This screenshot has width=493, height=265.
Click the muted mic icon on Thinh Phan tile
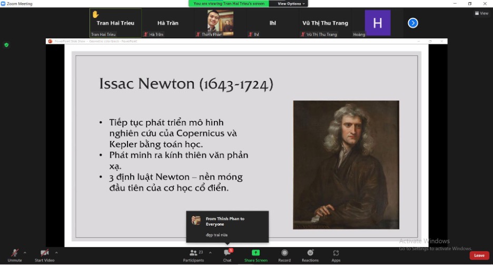coord(198,35)
